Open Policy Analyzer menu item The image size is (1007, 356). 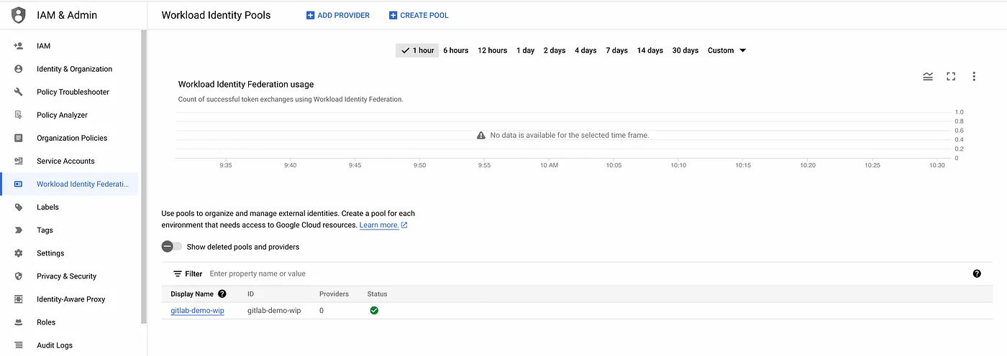click(x=70, y=115)
